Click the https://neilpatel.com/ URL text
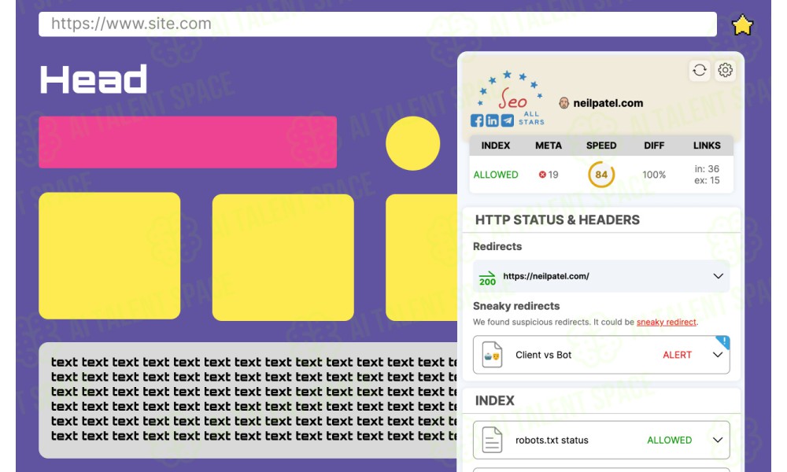 tap(546, 276)
